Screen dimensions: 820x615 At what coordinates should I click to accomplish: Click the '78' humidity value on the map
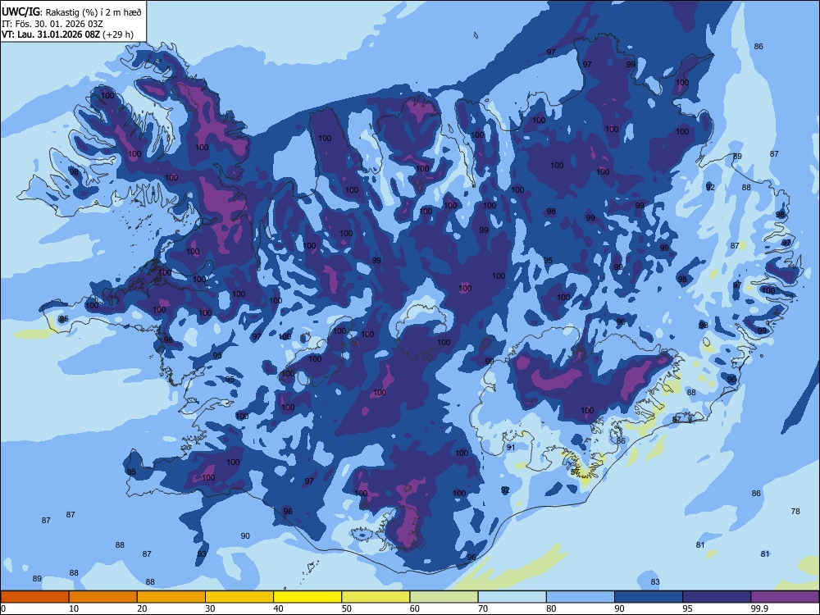click(x=795, y=512)
